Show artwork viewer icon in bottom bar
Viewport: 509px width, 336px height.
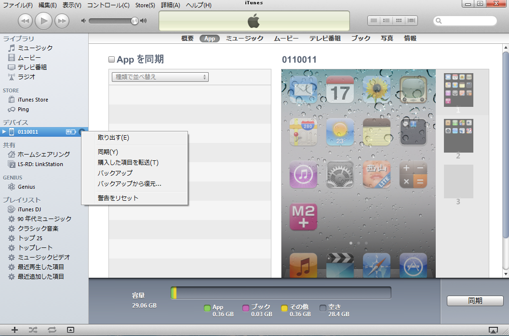click(x=70, y=330)
